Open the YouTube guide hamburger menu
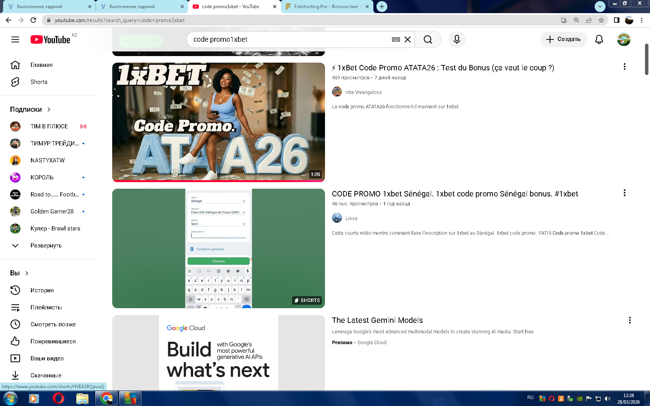This screenshot has height=406, width=650. (x=15, y=39)
